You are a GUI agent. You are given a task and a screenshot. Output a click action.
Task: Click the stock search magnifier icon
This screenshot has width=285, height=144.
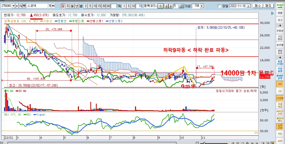coord(21,6)
